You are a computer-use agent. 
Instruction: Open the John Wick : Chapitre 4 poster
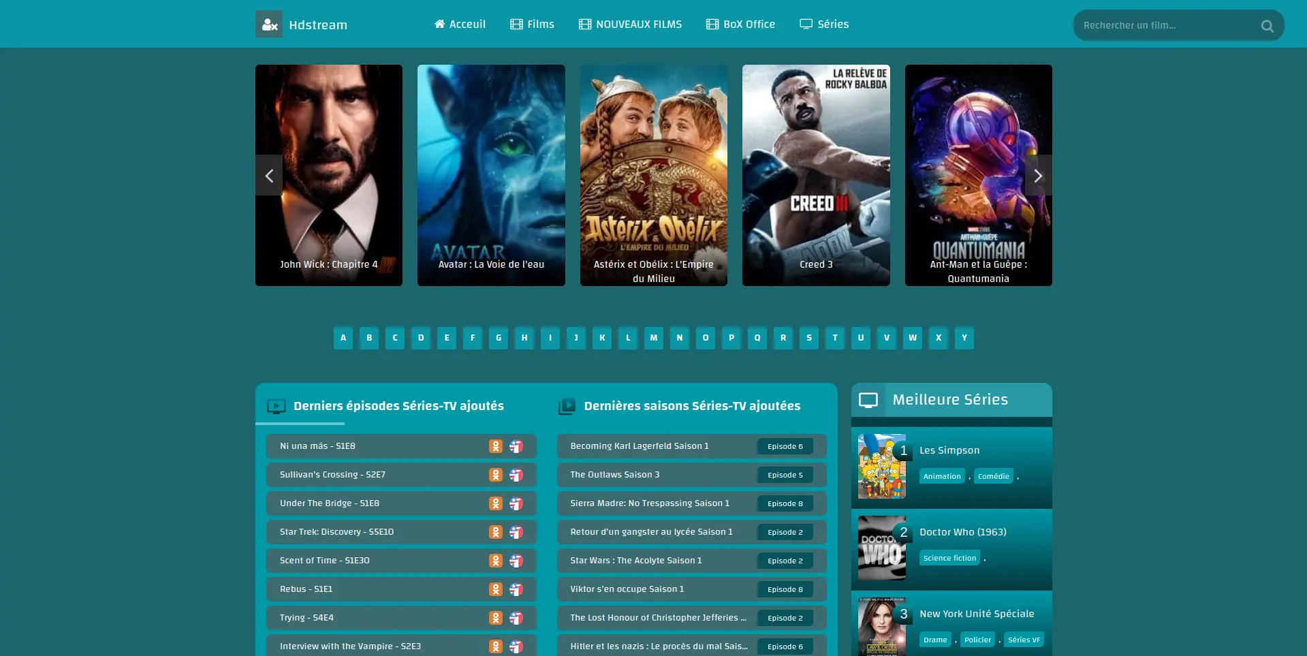pos(329,175)
